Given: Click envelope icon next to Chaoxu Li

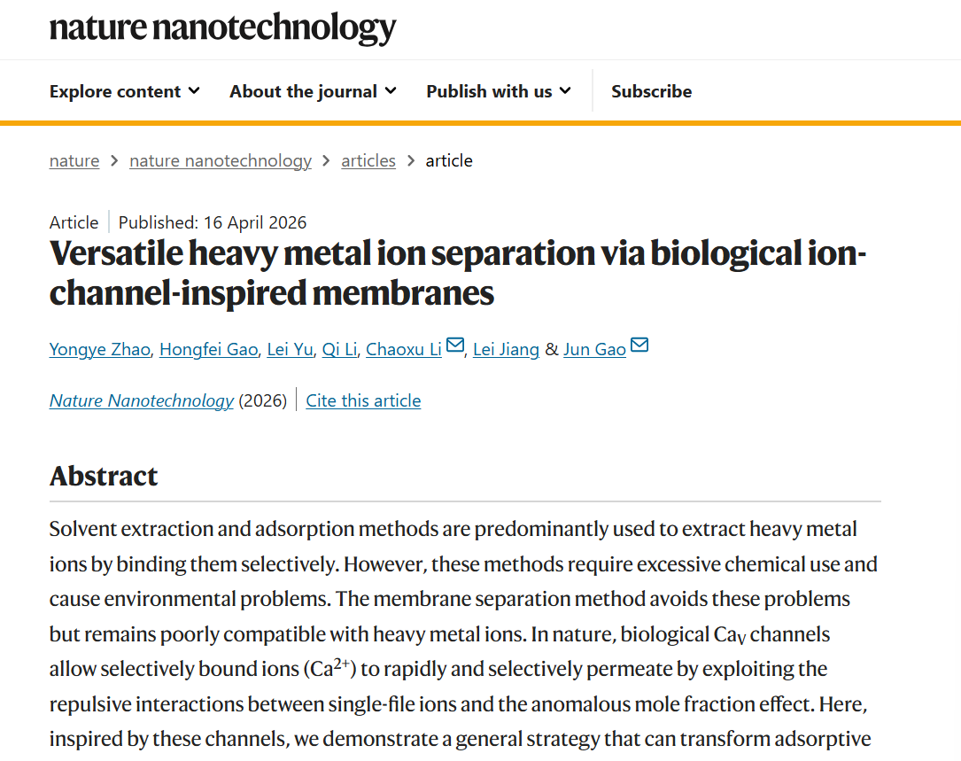Looking at the screenshot, I should click(x=455, y=346).
